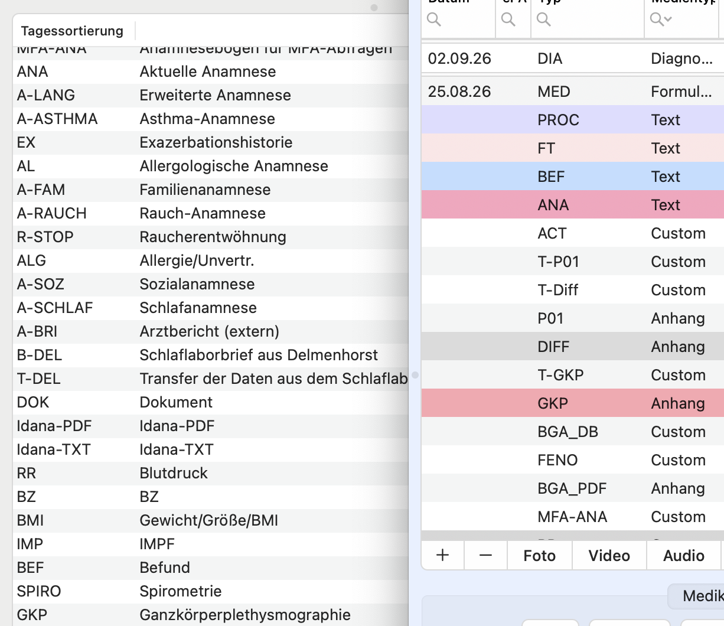724x626 pixels.
Task: Select the purple PROC Text entry
Action: [573, 120]
